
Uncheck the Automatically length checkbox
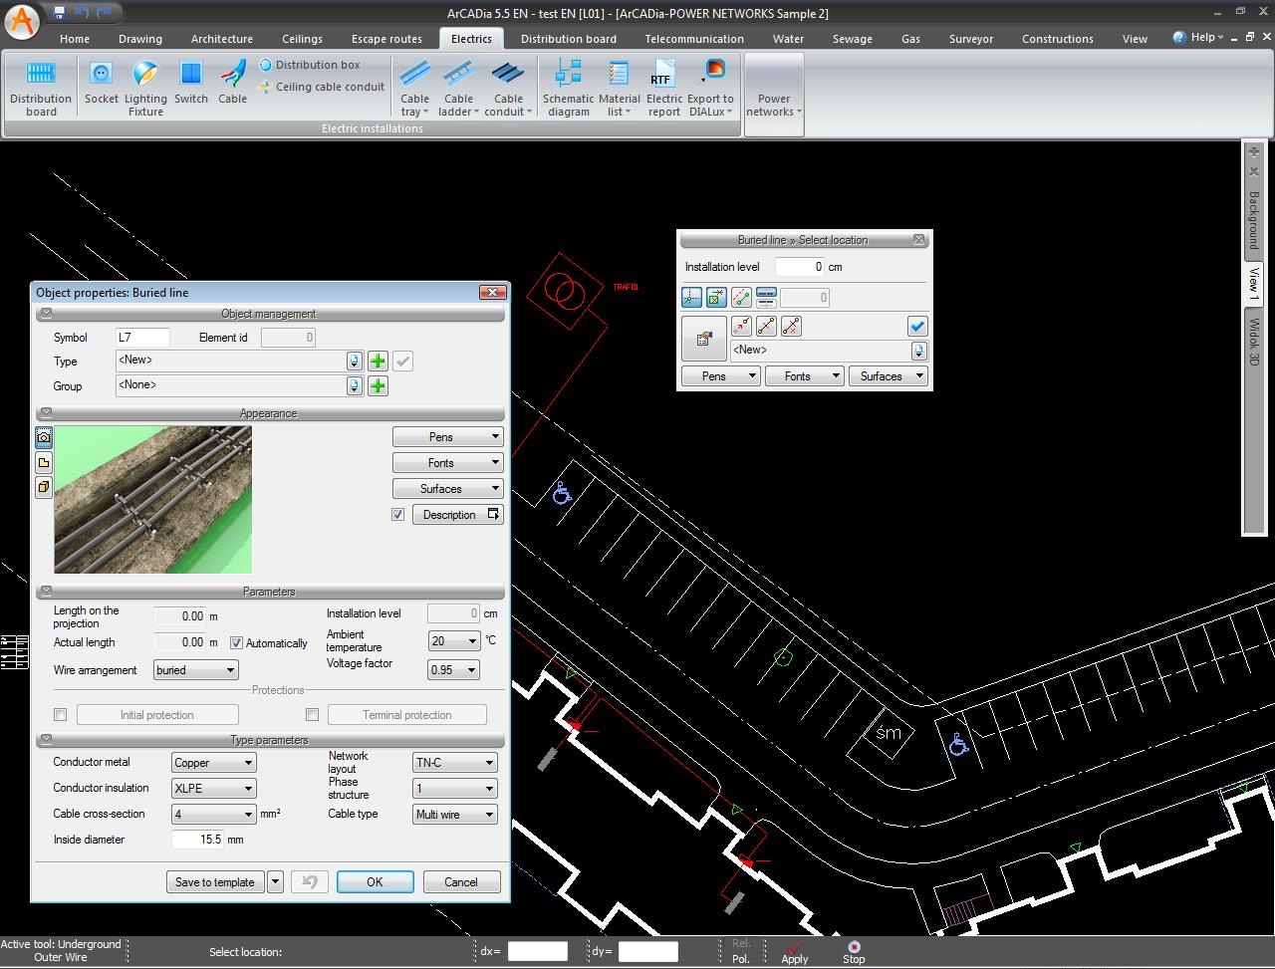click(x=237, y=643)
